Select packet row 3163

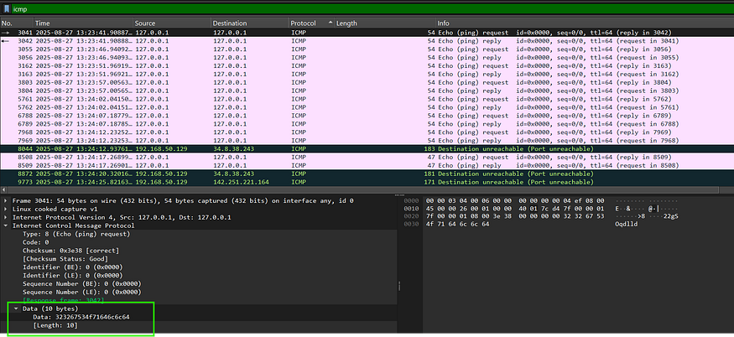(x=367, y=74)
